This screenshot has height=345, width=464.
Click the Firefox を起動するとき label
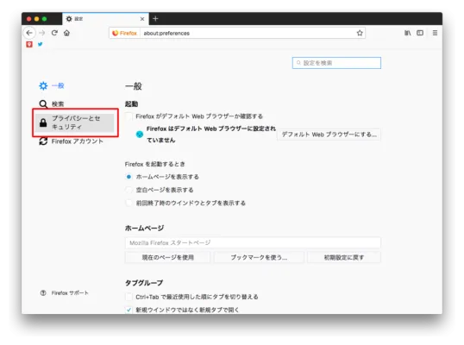[x=154, y=164]
